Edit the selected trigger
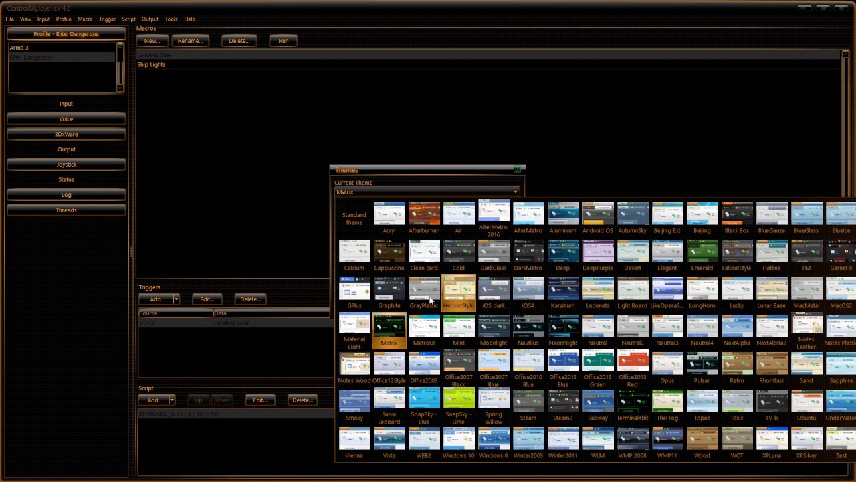Image resolution: width=856 pixels, height=482 pixels. coord(207,299)
